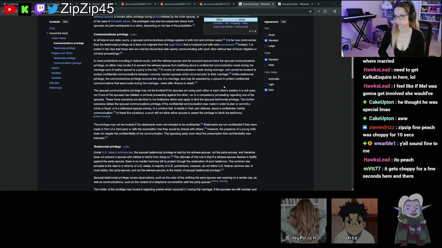Click the V-T-E navbox template links
Screen dimensions: 442x248
pyautogui.click(x=252, y=31)
